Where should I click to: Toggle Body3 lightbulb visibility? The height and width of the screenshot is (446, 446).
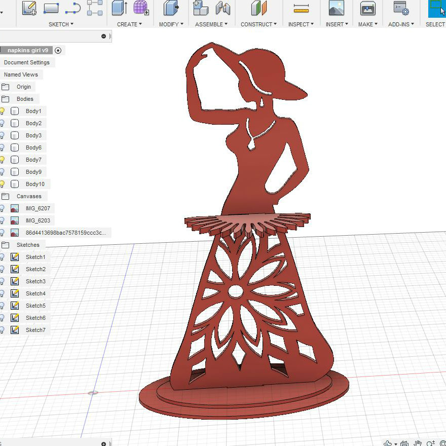point(2,135)
